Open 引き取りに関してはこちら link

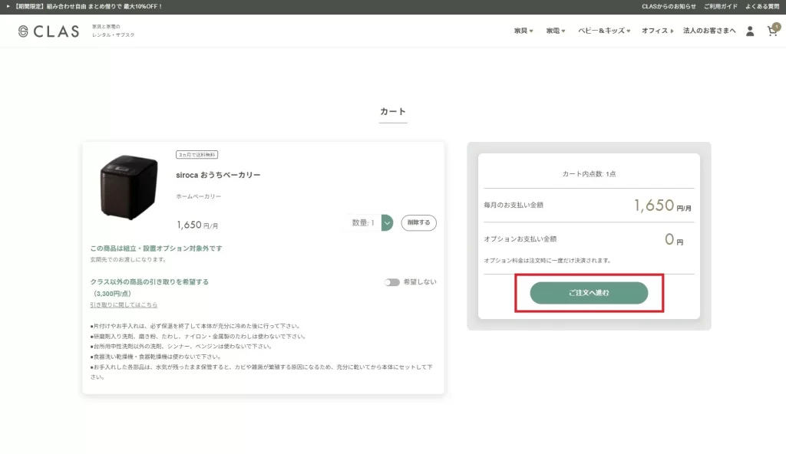pos(124,304)
